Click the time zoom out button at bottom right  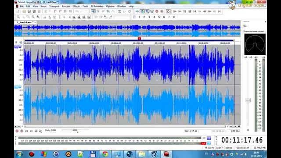[x=235, y=126]
